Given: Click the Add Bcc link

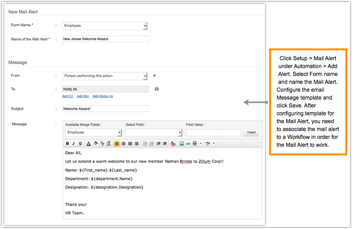Looking at the screenshot, I should 82,96.
